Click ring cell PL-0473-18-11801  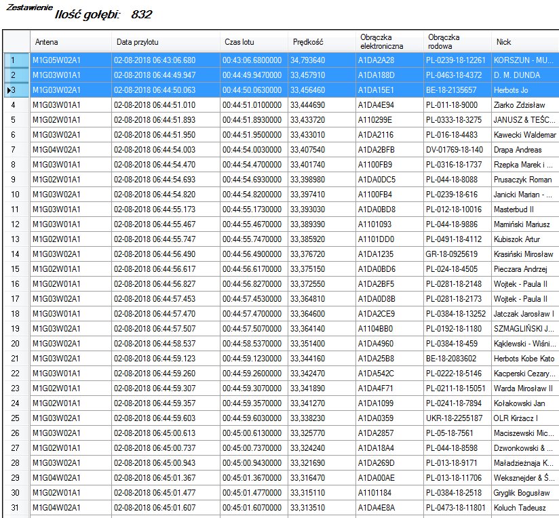[457, 508]
